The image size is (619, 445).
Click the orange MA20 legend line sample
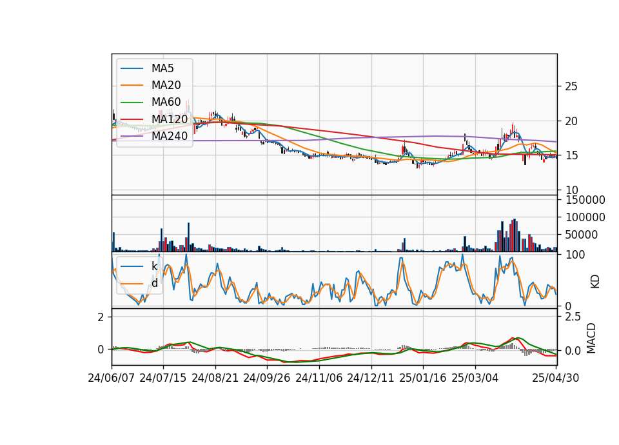point(132,86)
